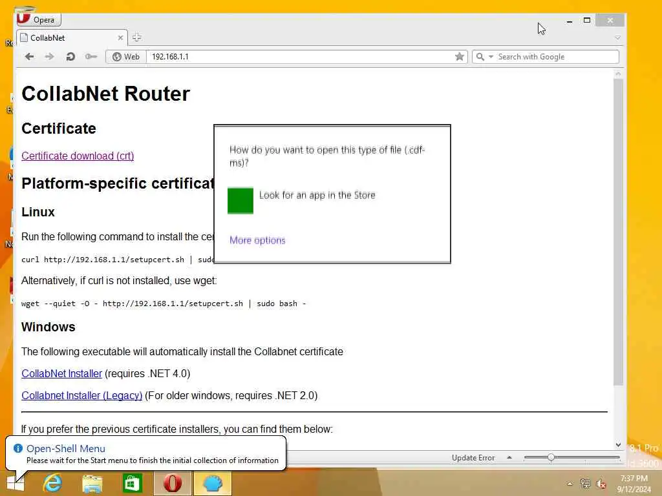Open File Explorer from taskbar
The image size is (662, 496).
click(92, 483)
